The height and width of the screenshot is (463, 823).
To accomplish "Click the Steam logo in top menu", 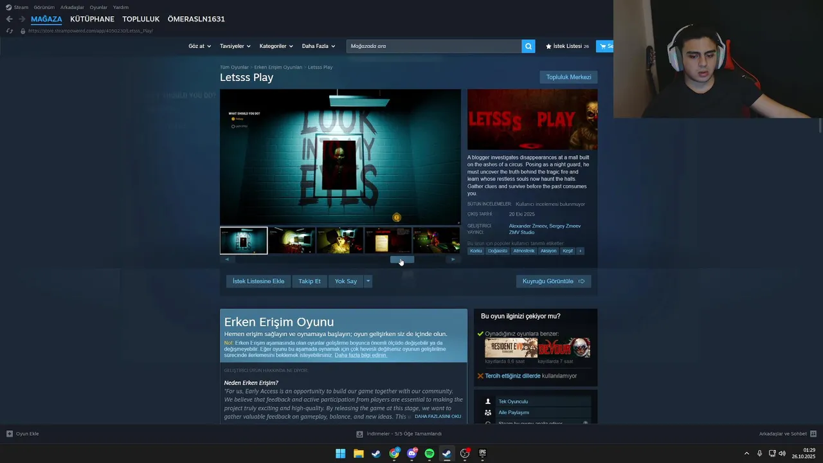I will click(x=8, y=7).
